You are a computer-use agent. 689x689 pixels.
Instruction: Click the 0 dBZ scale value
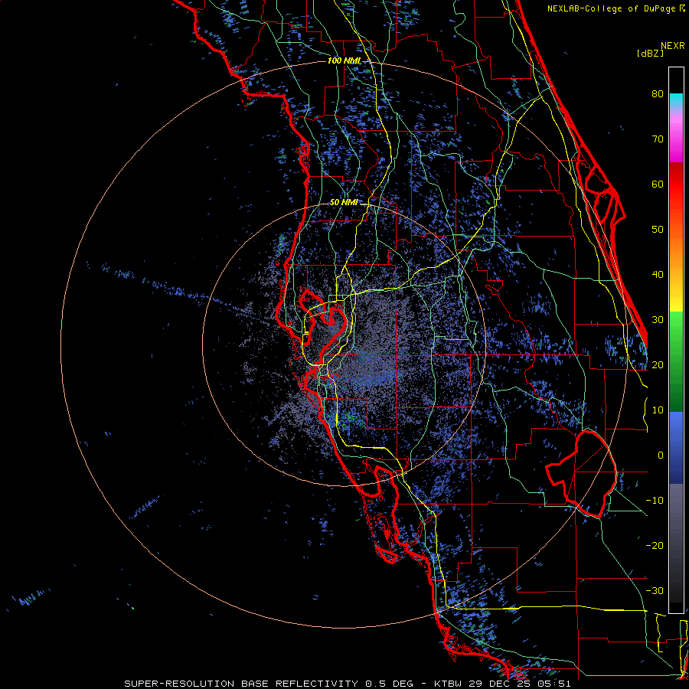pyautogui.click(x=661, y=456)
